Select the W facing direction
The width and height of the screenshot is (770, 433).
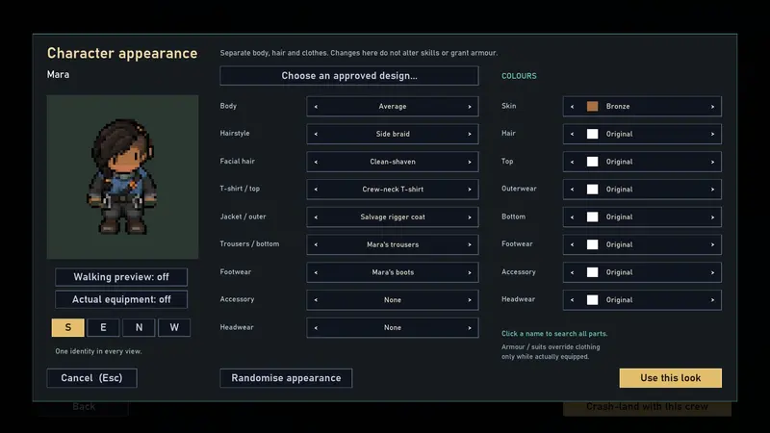coord(174,327)
